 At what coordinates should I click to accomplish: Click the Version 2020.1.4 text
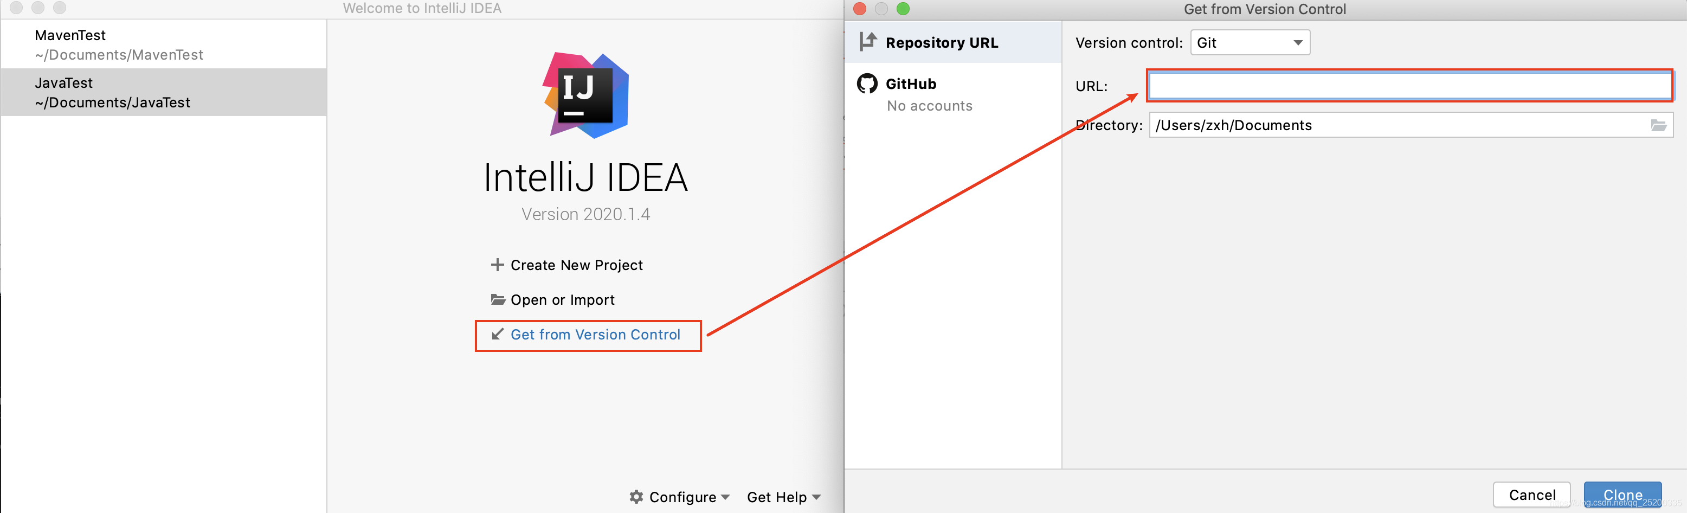click(x=585, y=214)
